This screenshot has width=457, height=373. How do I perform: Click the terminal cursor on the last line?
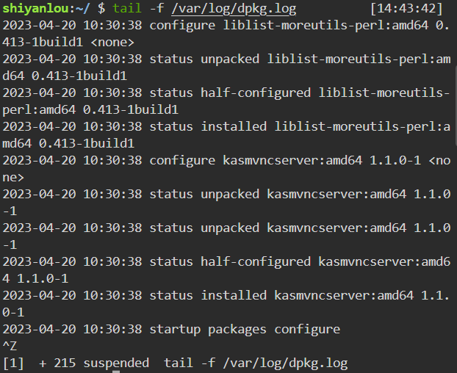click(115, 371)
